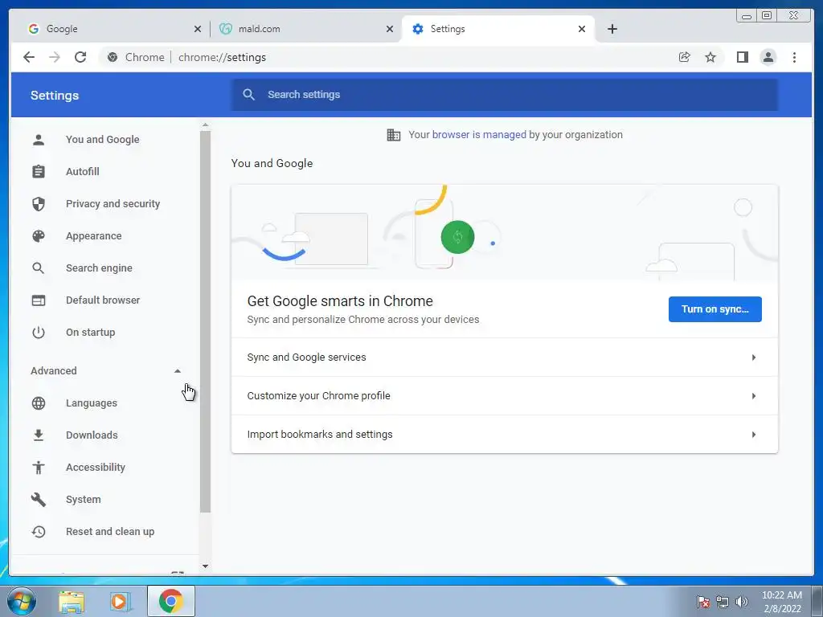Click the Appearance palette icon
Viewport: 823px width, 617px height.
39,236
